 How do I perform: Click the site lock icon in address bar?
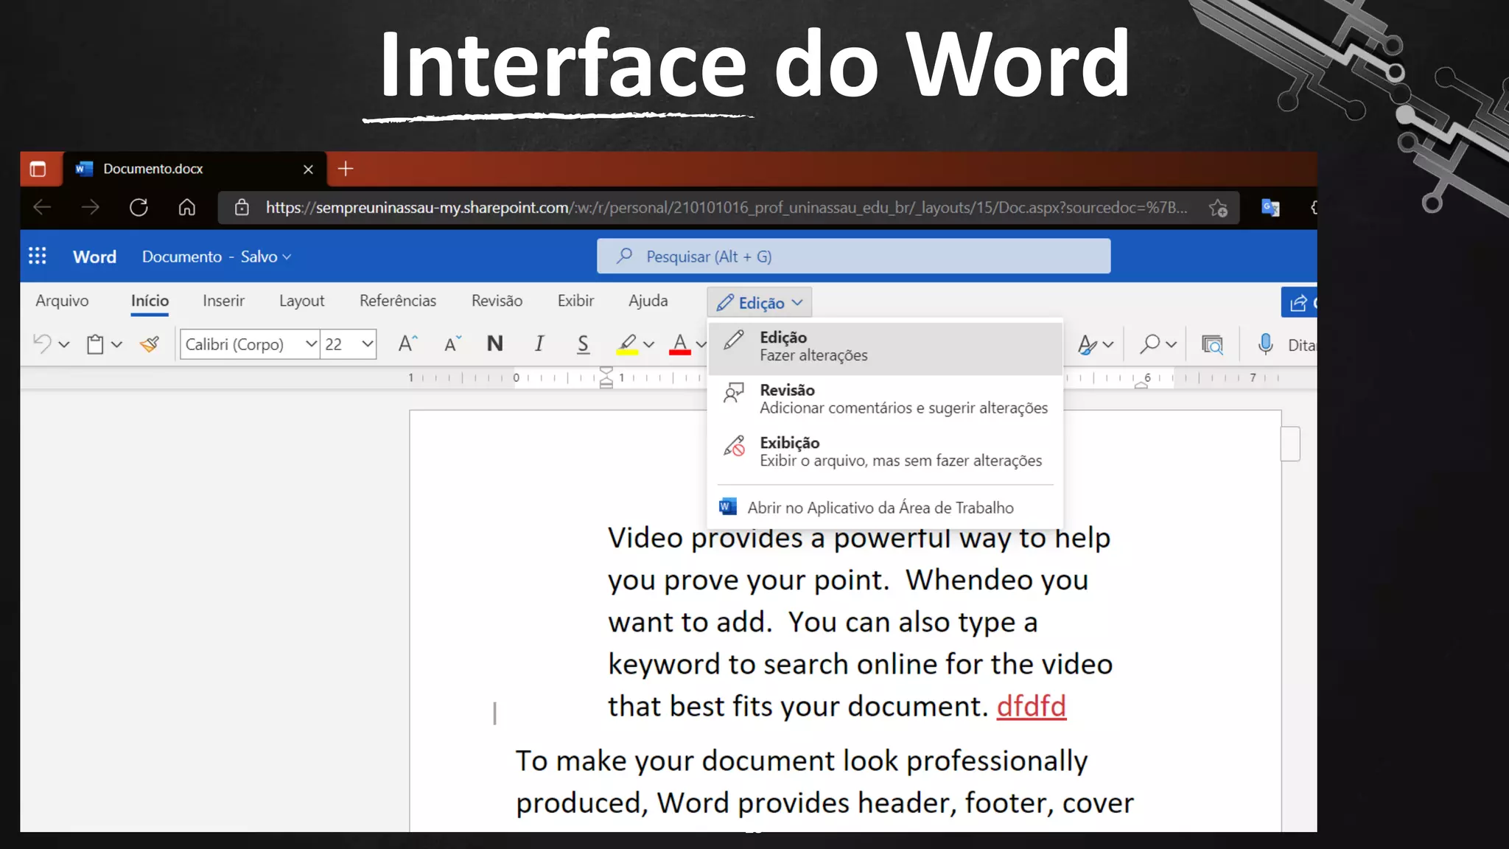coord(242,208)
